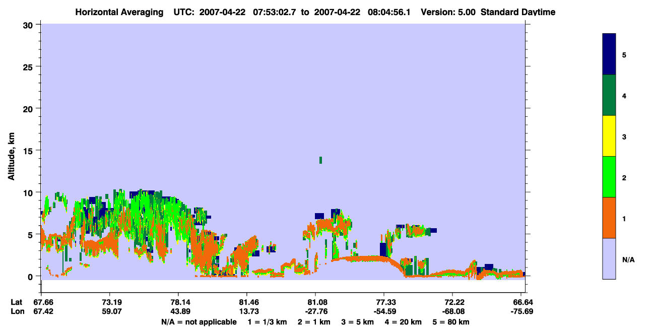Click the end time '08:04:56.1' in title
The height and width of the screenshot is (336, 655).
click(x=388, y=12)
